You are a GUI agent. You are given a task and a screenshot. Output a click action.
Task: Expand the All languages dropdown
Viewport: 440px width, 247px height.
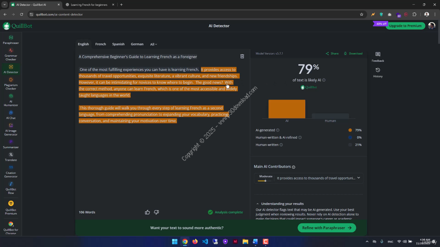tap(153, 44)
